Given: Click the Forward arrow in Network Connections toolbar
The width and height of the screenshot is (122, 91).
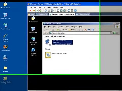Looking at the screenshot, I should click(53, 30).
